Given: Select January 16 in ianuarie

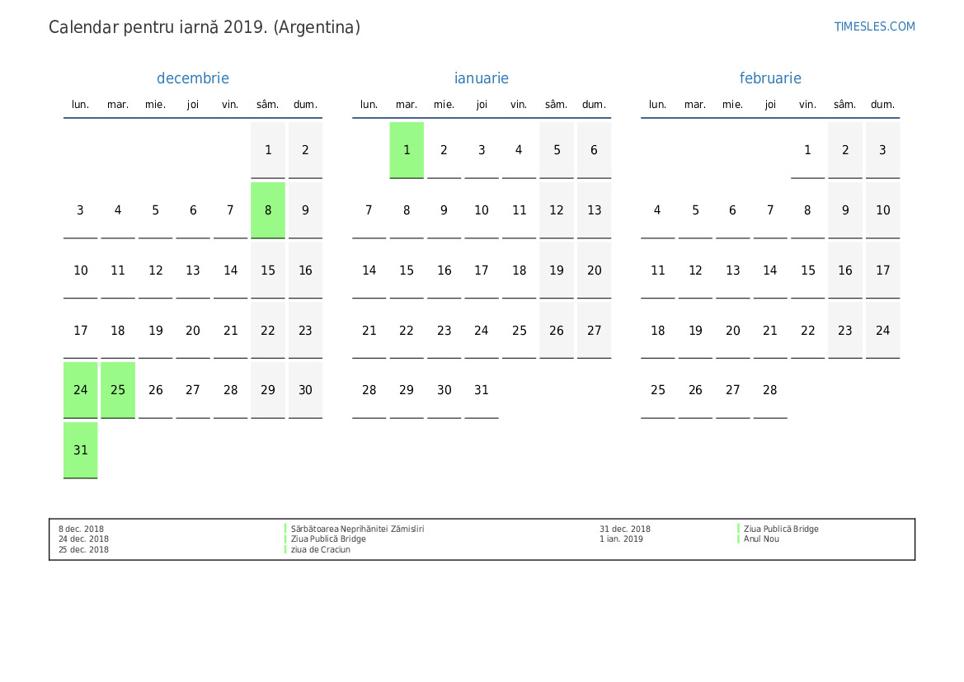Looking at the screenshot, I should [x=444, y=270].
